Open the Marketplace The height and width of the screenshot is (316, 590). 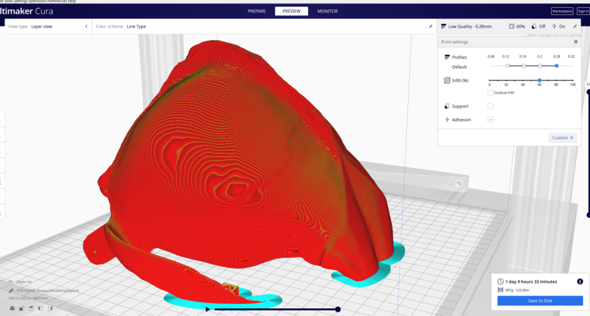(x=562, y=12)
